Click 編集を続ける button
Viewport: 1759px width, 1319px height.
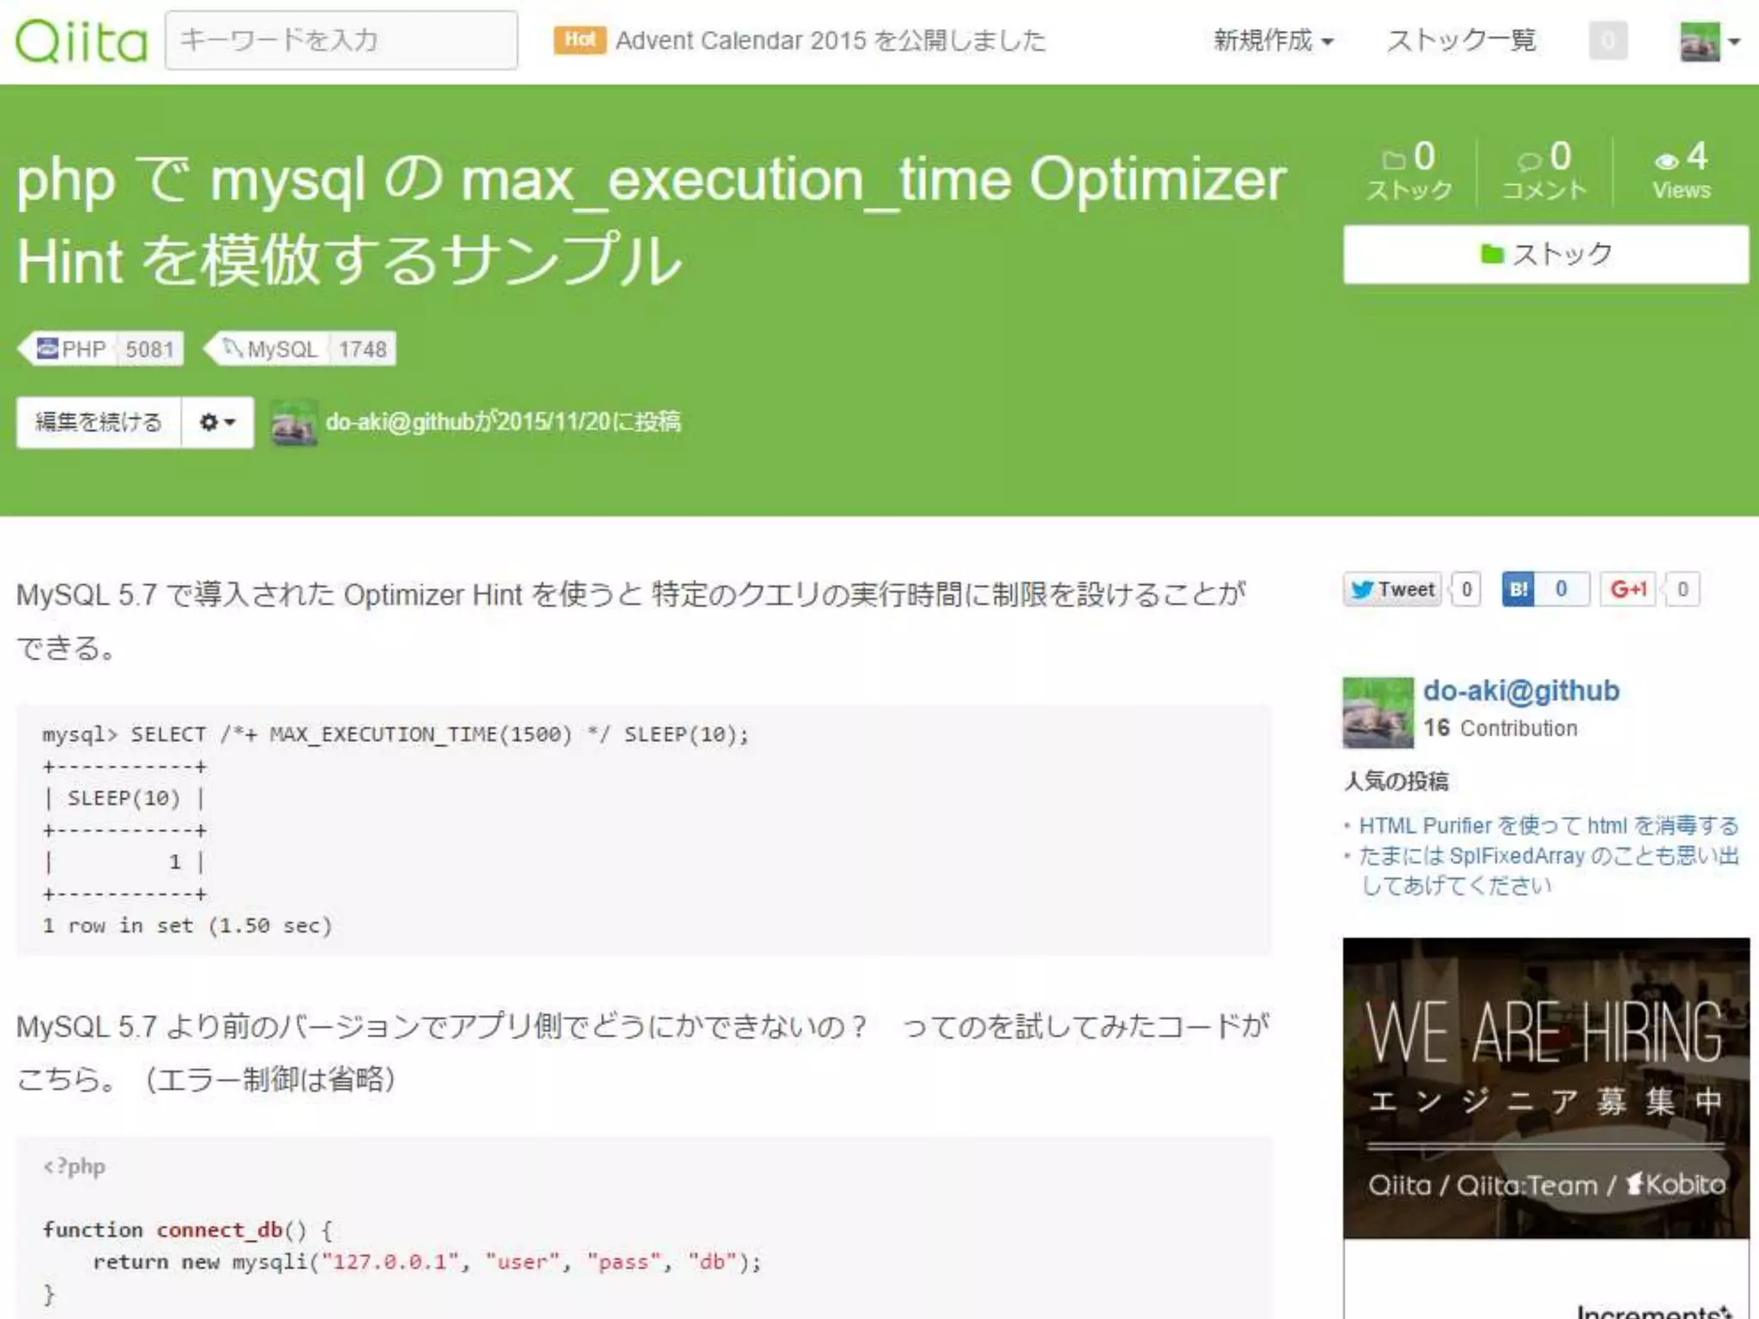[99, 422]
